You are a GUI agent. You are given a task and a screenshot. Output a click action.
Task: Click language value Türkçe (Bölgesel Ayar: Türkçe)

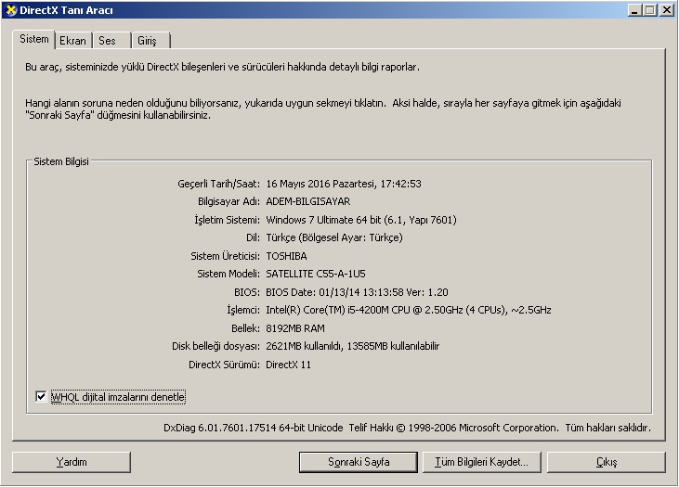click(x=334, y=237)
